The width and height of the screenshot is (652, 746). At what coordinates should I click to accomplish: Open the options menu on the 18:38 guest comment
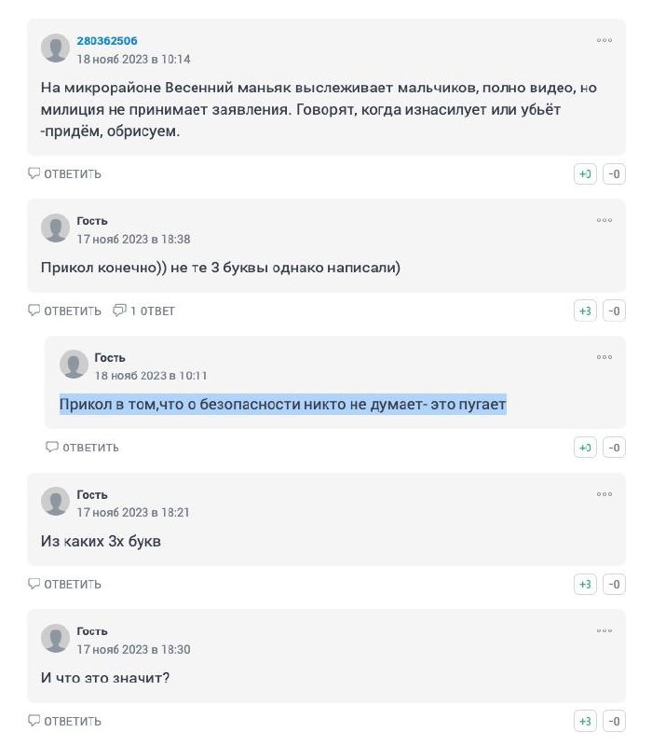click(604, 220)
